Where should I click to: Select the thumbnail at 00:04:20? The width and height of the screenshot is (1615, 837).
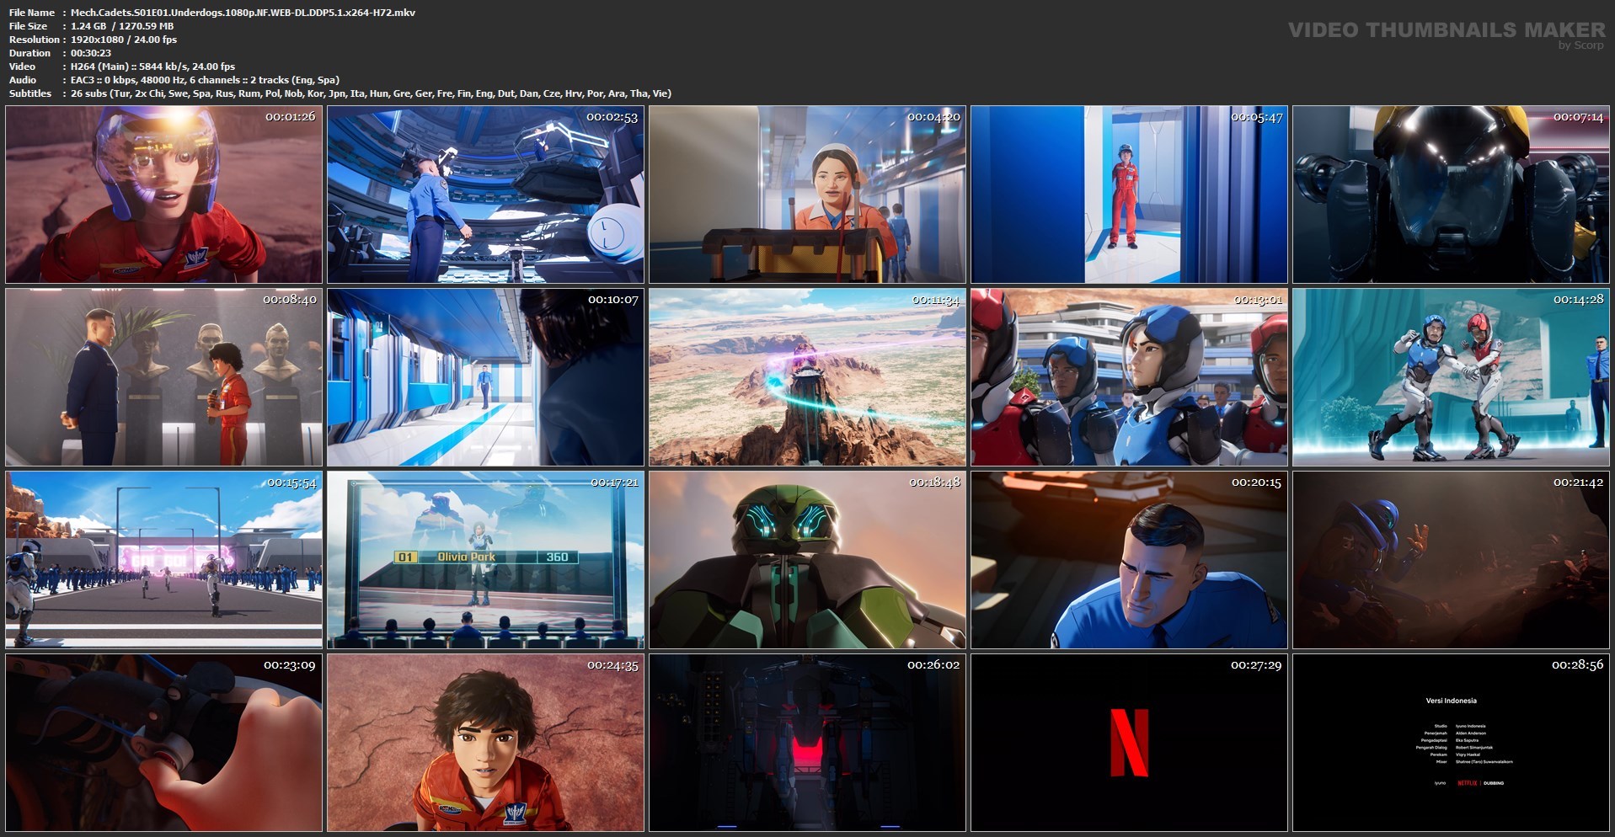point(808,195)
